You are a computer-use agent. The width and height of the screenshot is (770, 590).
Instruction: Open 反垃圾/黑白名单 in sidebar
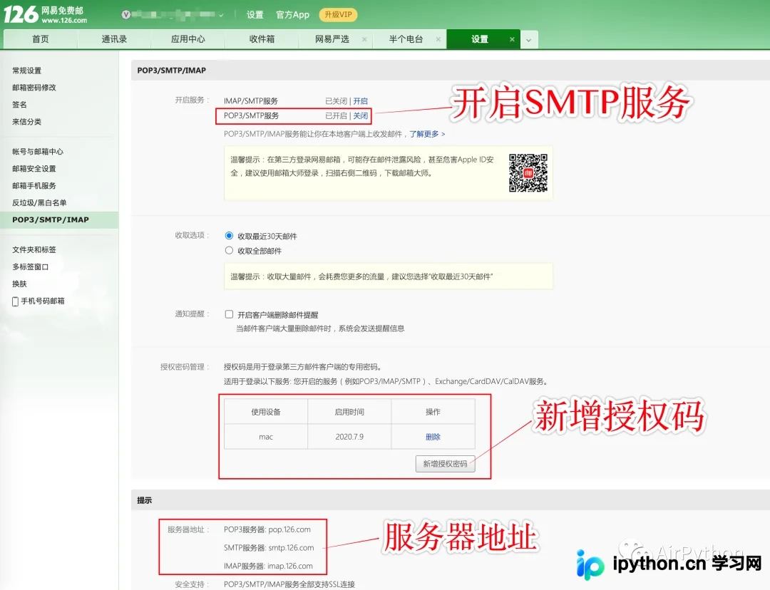39,202
